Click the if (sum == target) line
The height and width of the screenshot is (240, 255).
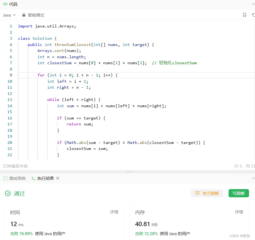(81, 118)
